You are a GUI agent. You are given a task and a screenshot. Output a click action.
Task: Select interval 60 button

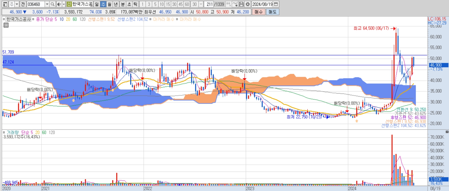tap(187, 4)
